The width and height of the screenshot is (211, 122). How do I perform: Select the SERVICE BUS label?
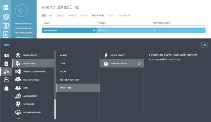click(29, 64)
